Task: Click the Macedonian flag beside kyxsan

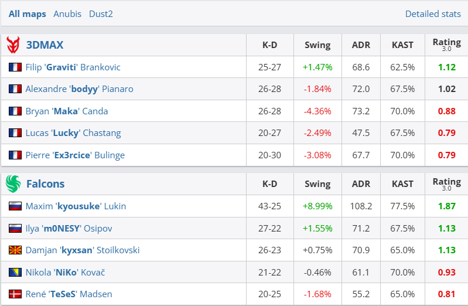Action: coord(15,250)
